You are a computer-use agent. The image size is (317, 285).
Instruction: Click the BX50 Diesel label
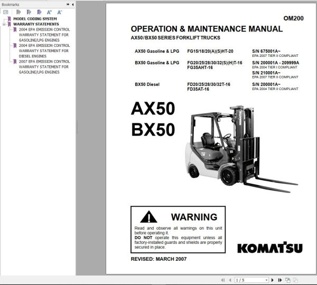pos(147,84)
